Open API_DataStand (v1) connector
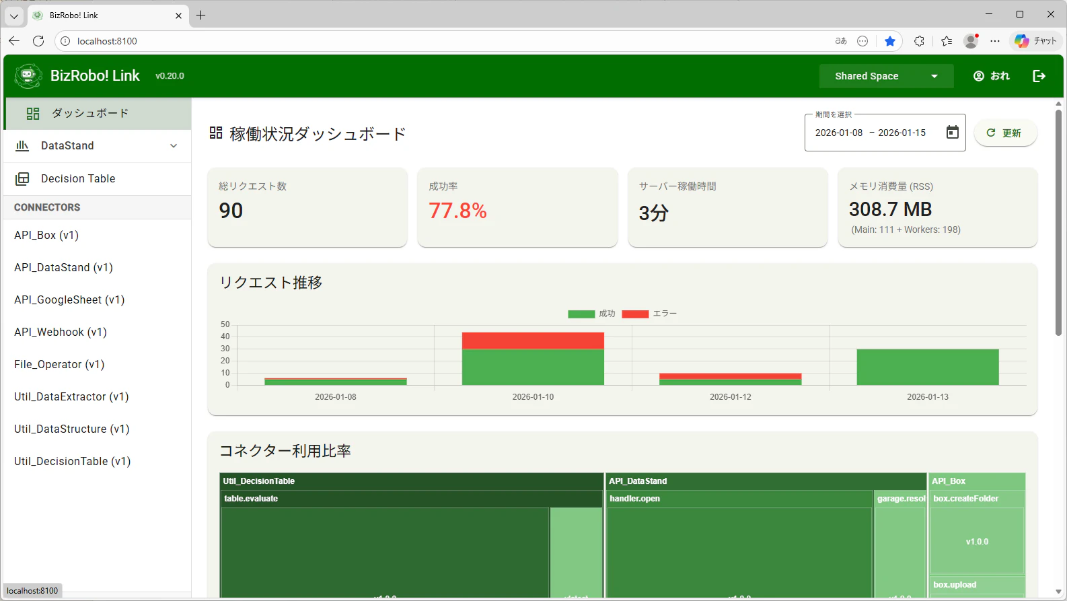Screen dimensions: 1067x601 click(x=98, y=267)
